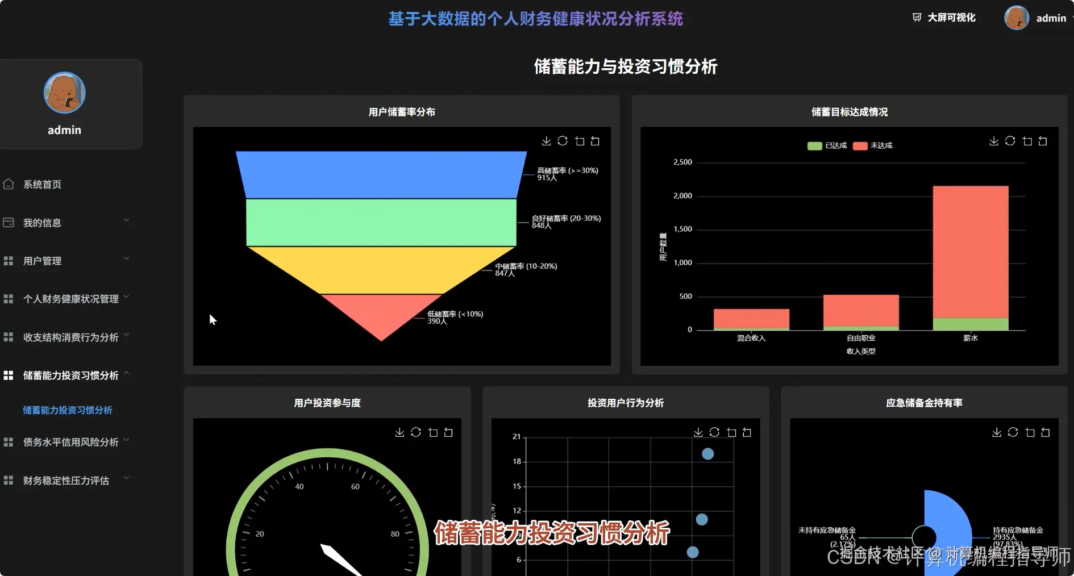Restore the 投资用户行为分析 scatter chart
1074x576 pixels.
click(x=746, y=432)
